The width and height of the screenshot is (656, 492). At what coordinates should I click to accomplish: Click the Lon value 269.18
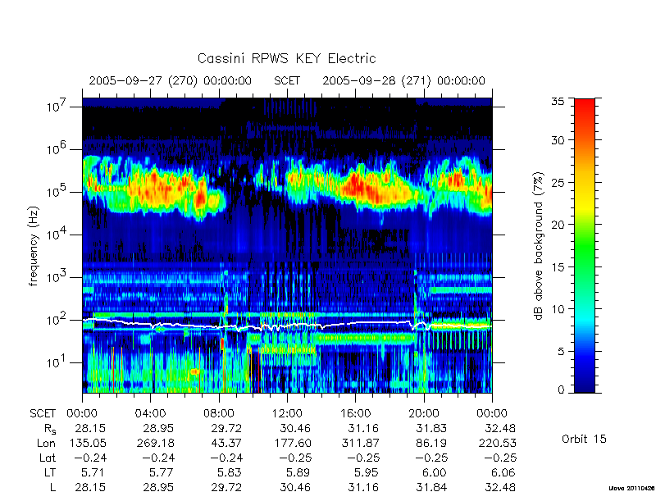[x=156, y=443]
